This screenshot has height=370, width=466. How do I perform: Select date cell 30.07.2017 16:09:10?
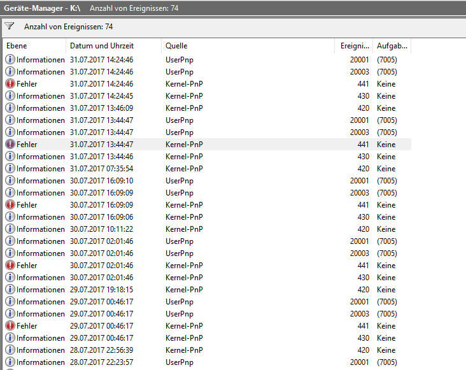point(102,181)
